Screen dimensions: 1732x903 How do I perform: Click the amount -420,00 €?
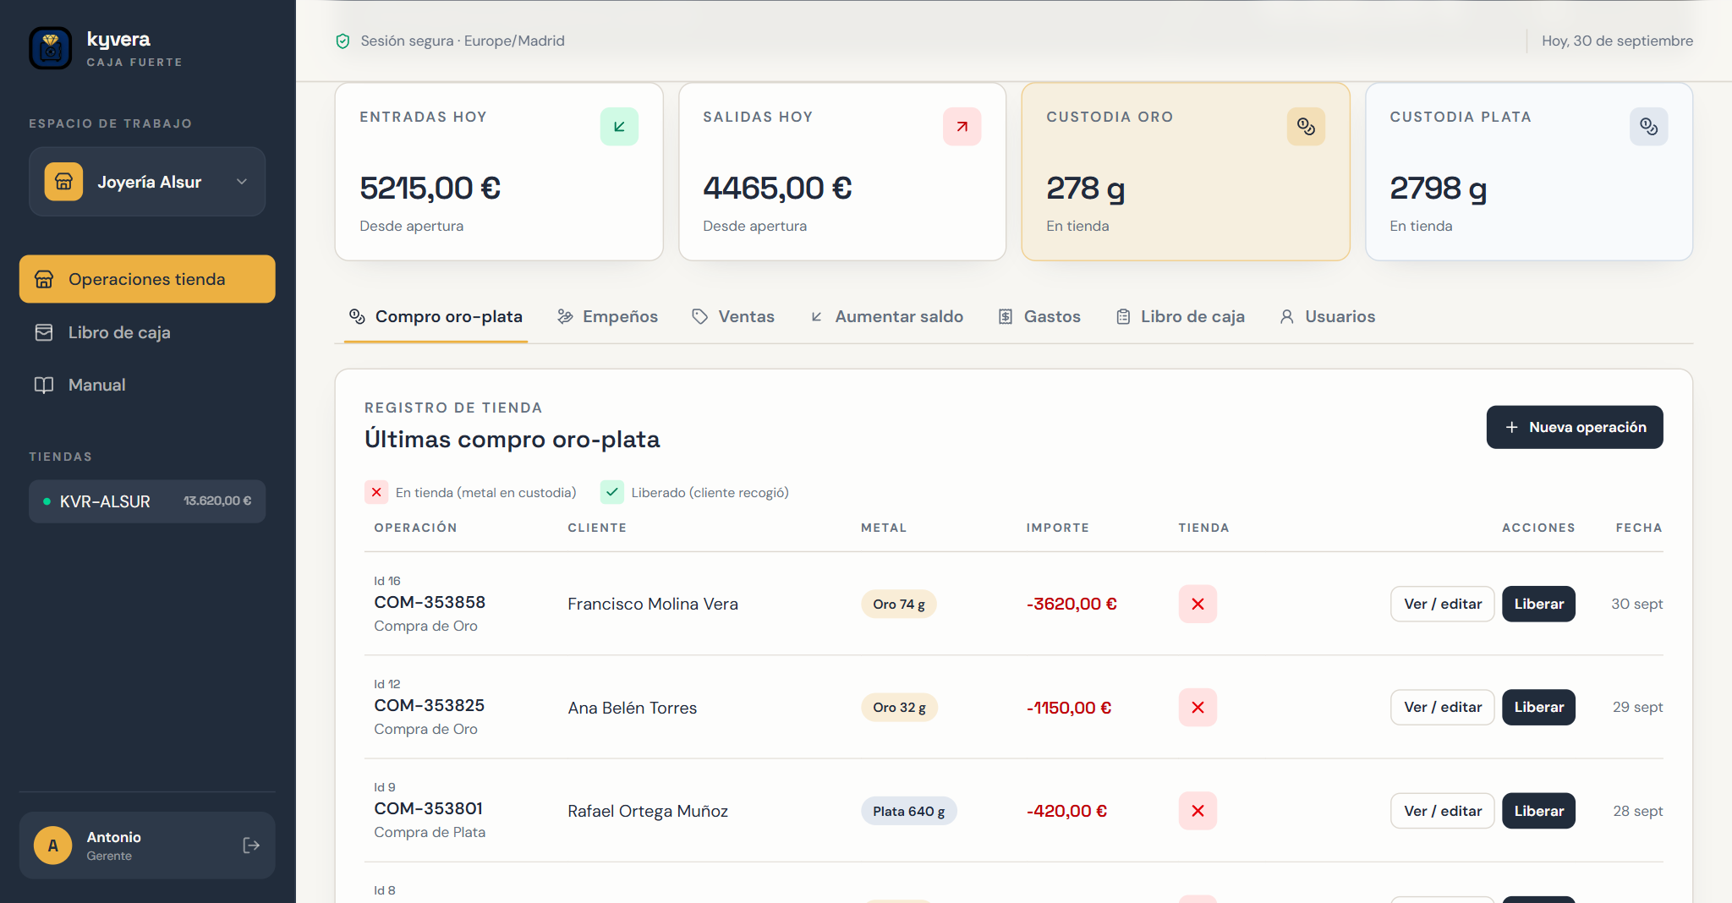pyautogui.click(x=1066, y=811)
